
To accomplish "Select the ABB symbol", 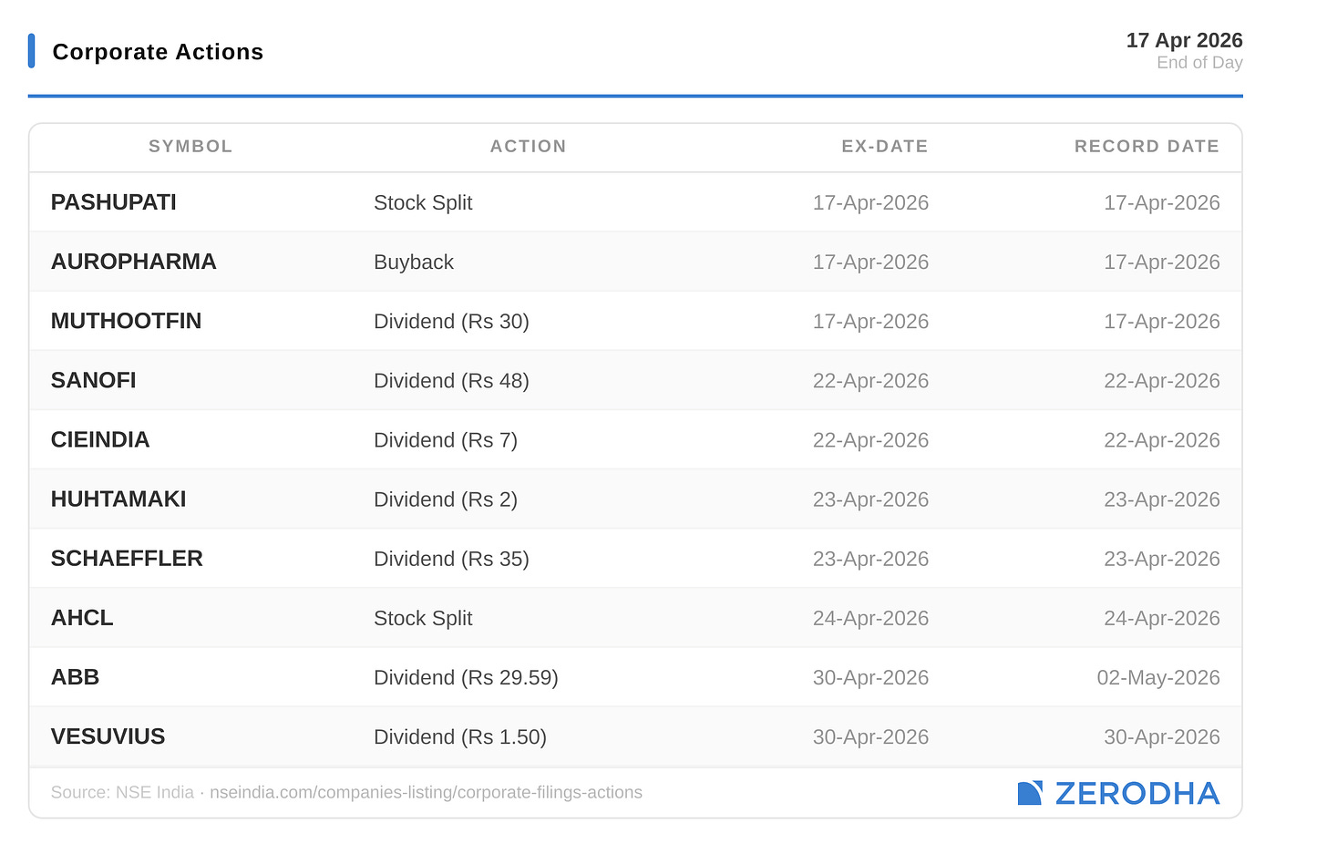I will click(x=75, y=677).
